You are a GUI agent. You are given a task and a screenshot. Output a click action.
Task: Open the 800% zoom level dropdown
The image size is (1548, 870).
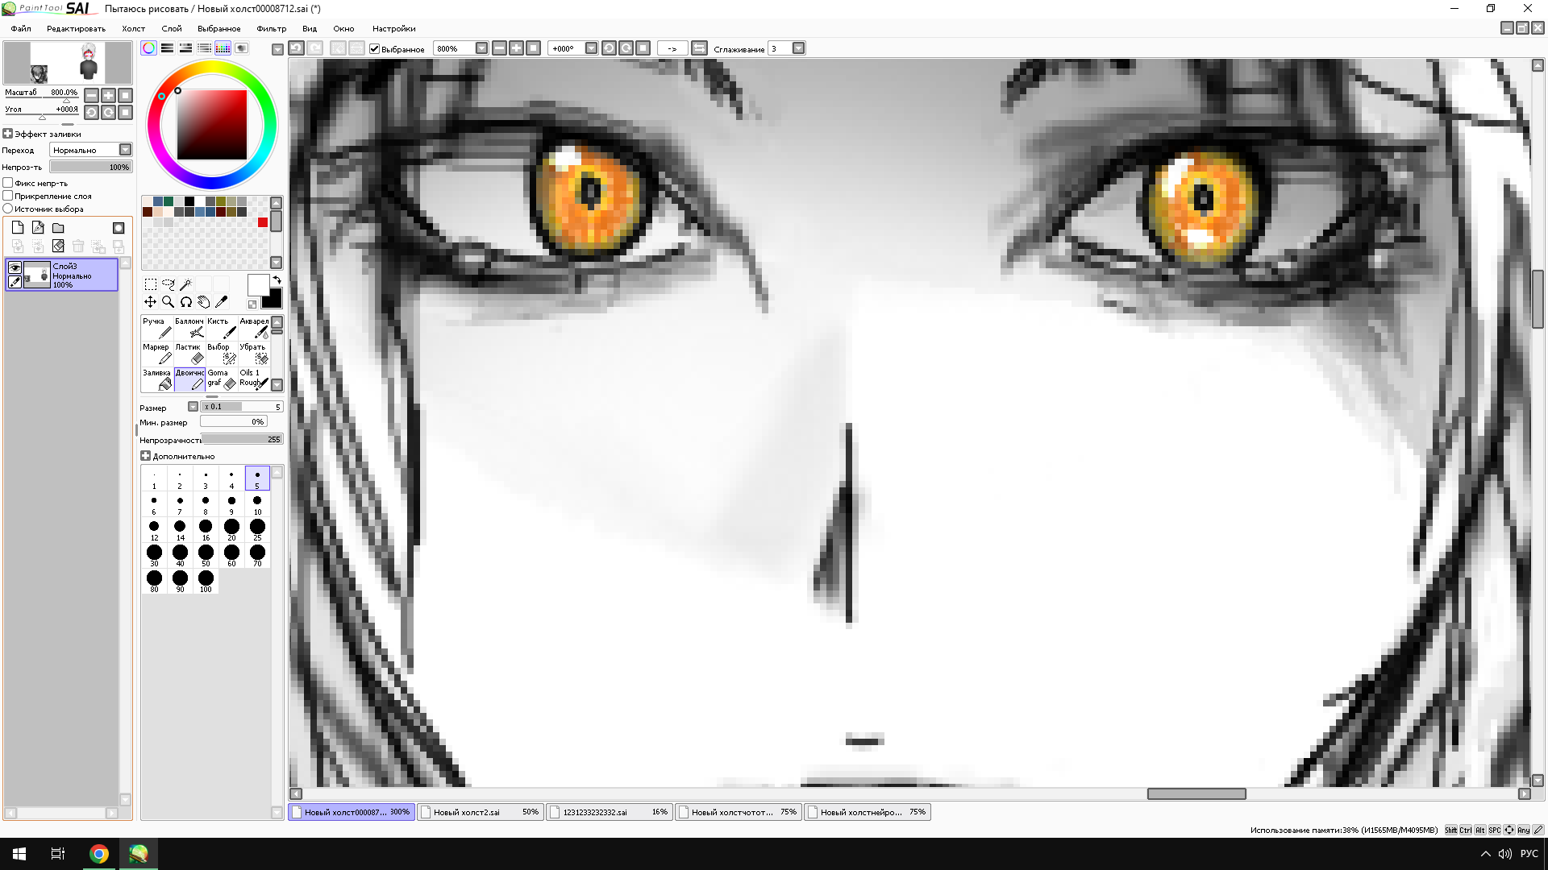point(481,48)
